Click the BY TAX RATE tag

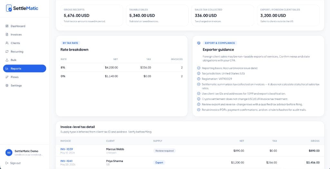click(x=70, y=43)
